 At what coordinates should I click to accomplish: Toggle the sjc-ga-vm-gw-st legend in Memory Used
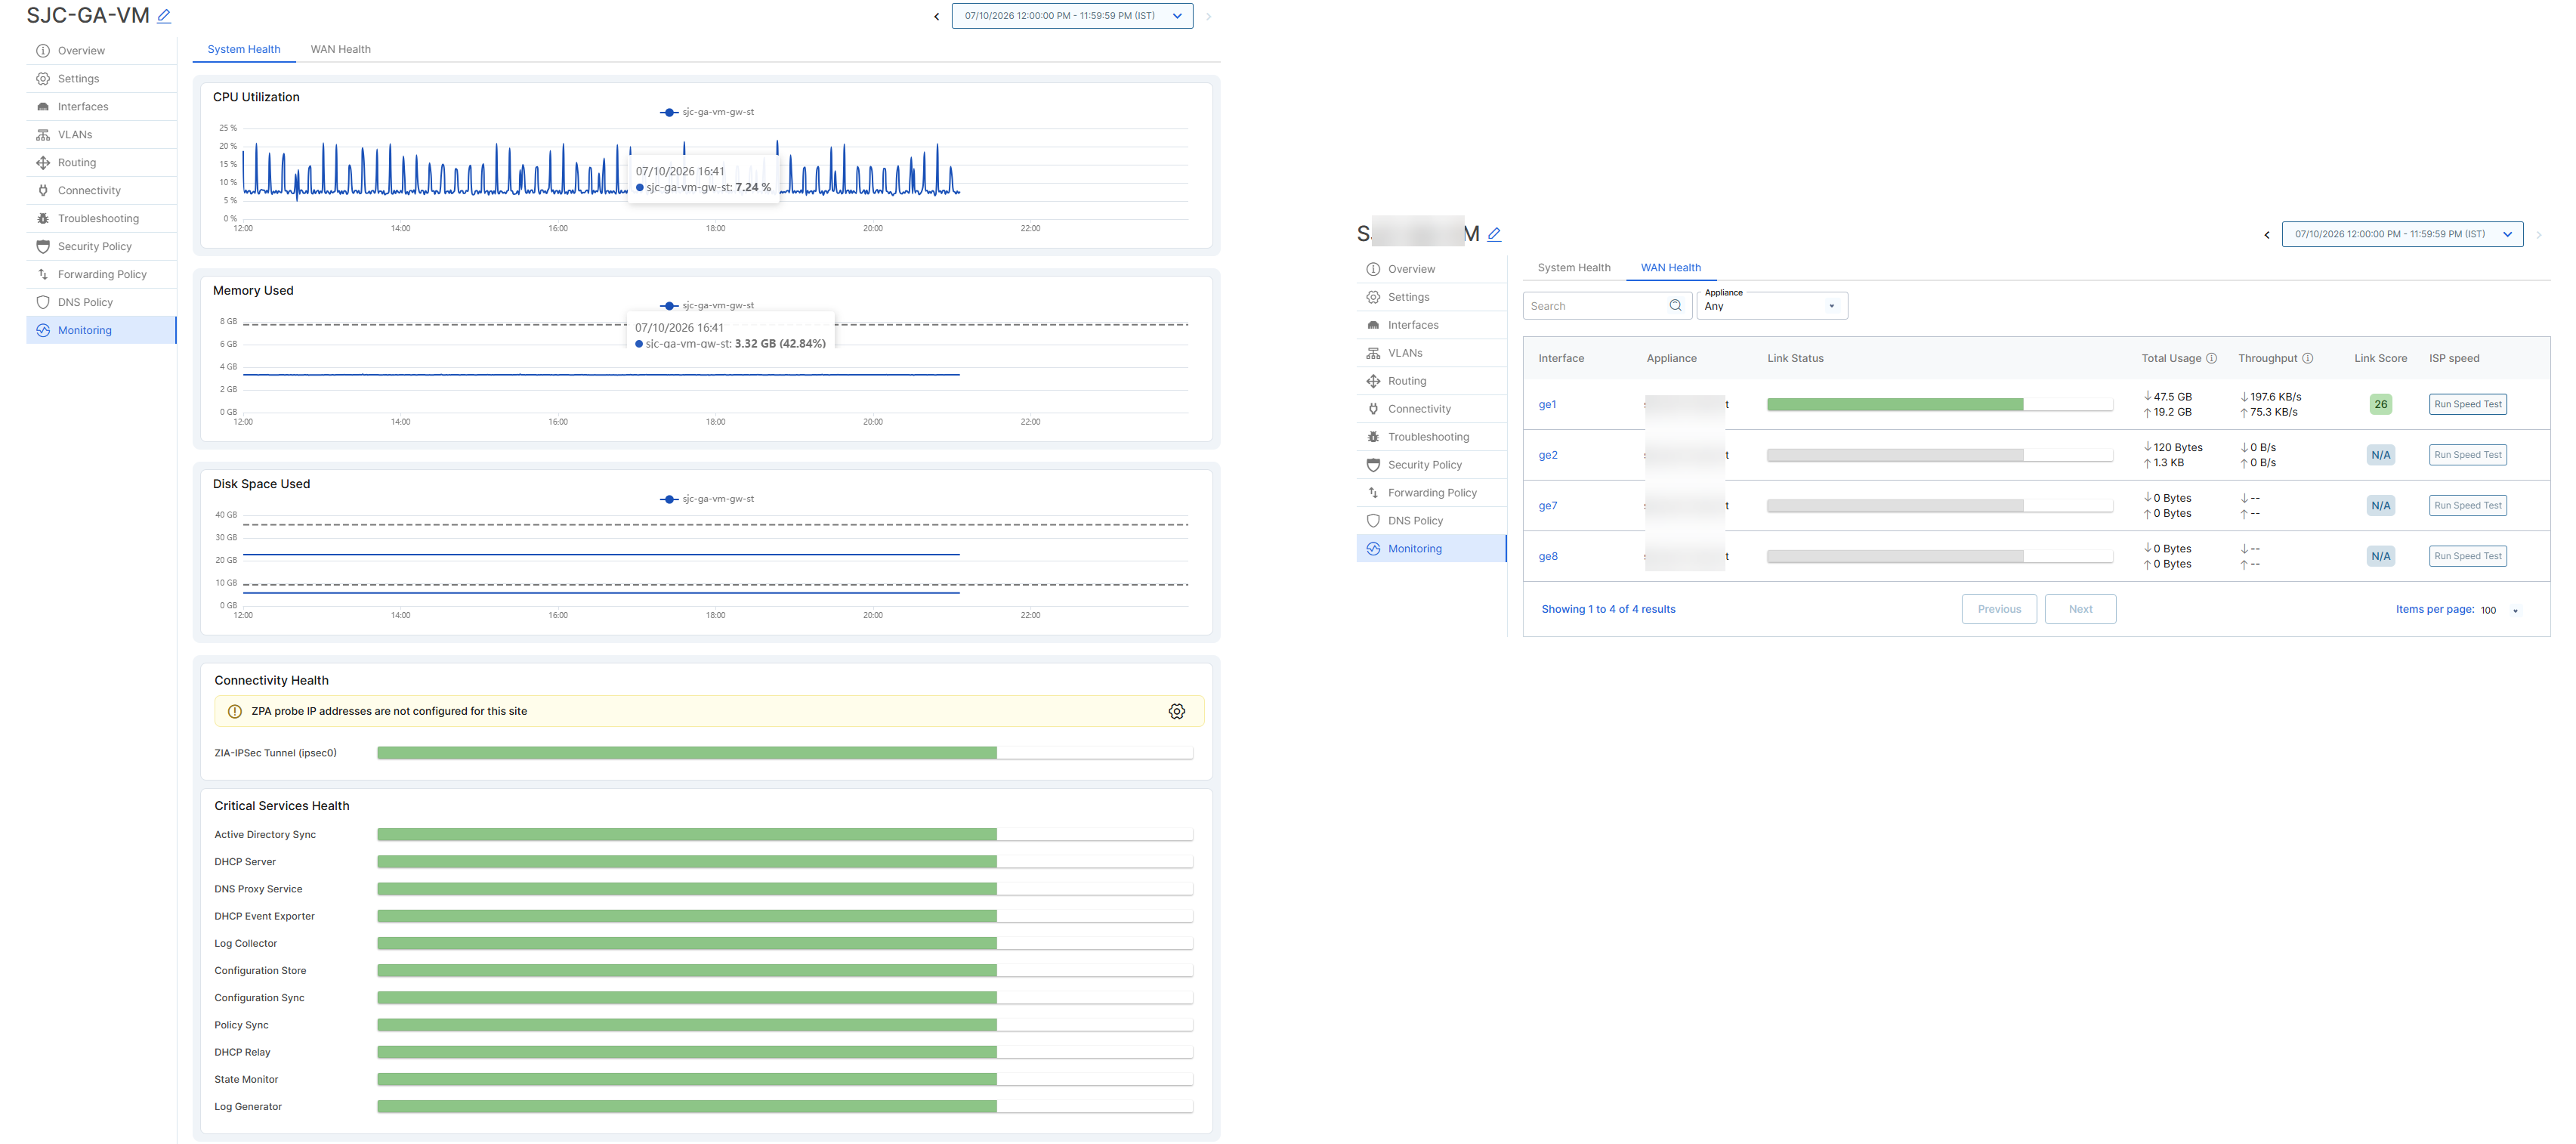coord(707,305)
